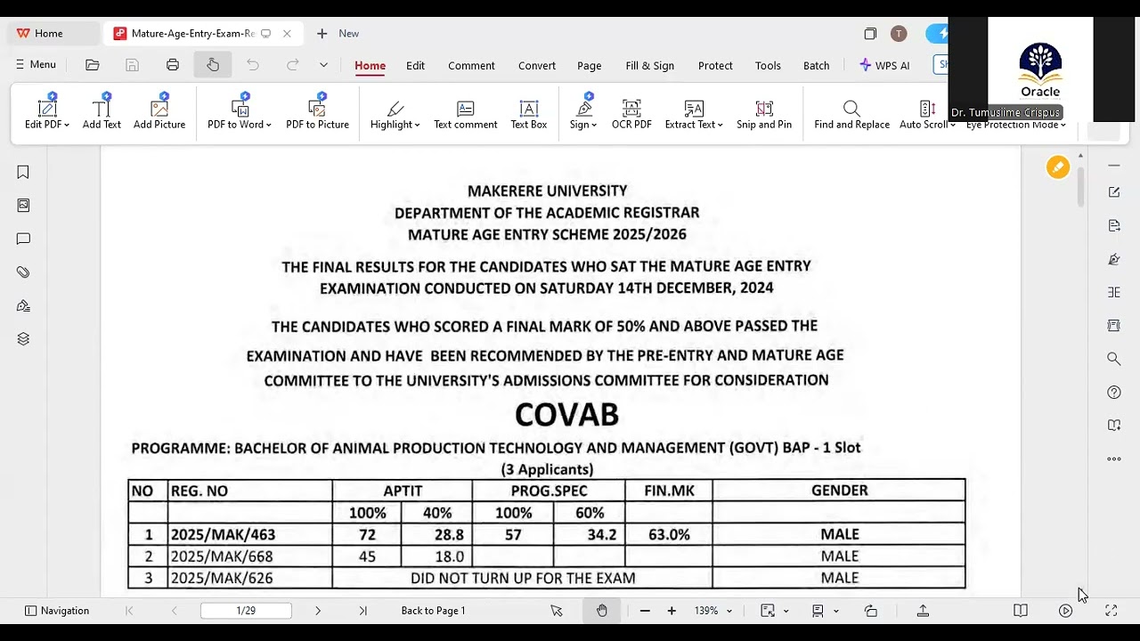Viewport: 1140px width, 641px height.
Task: Click the page number field 1/29
Action: point(246,611)
